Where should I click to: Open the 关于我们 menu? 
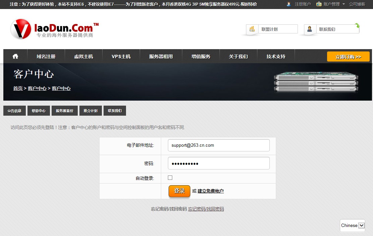pyautogui.click(x=238, y=56)
